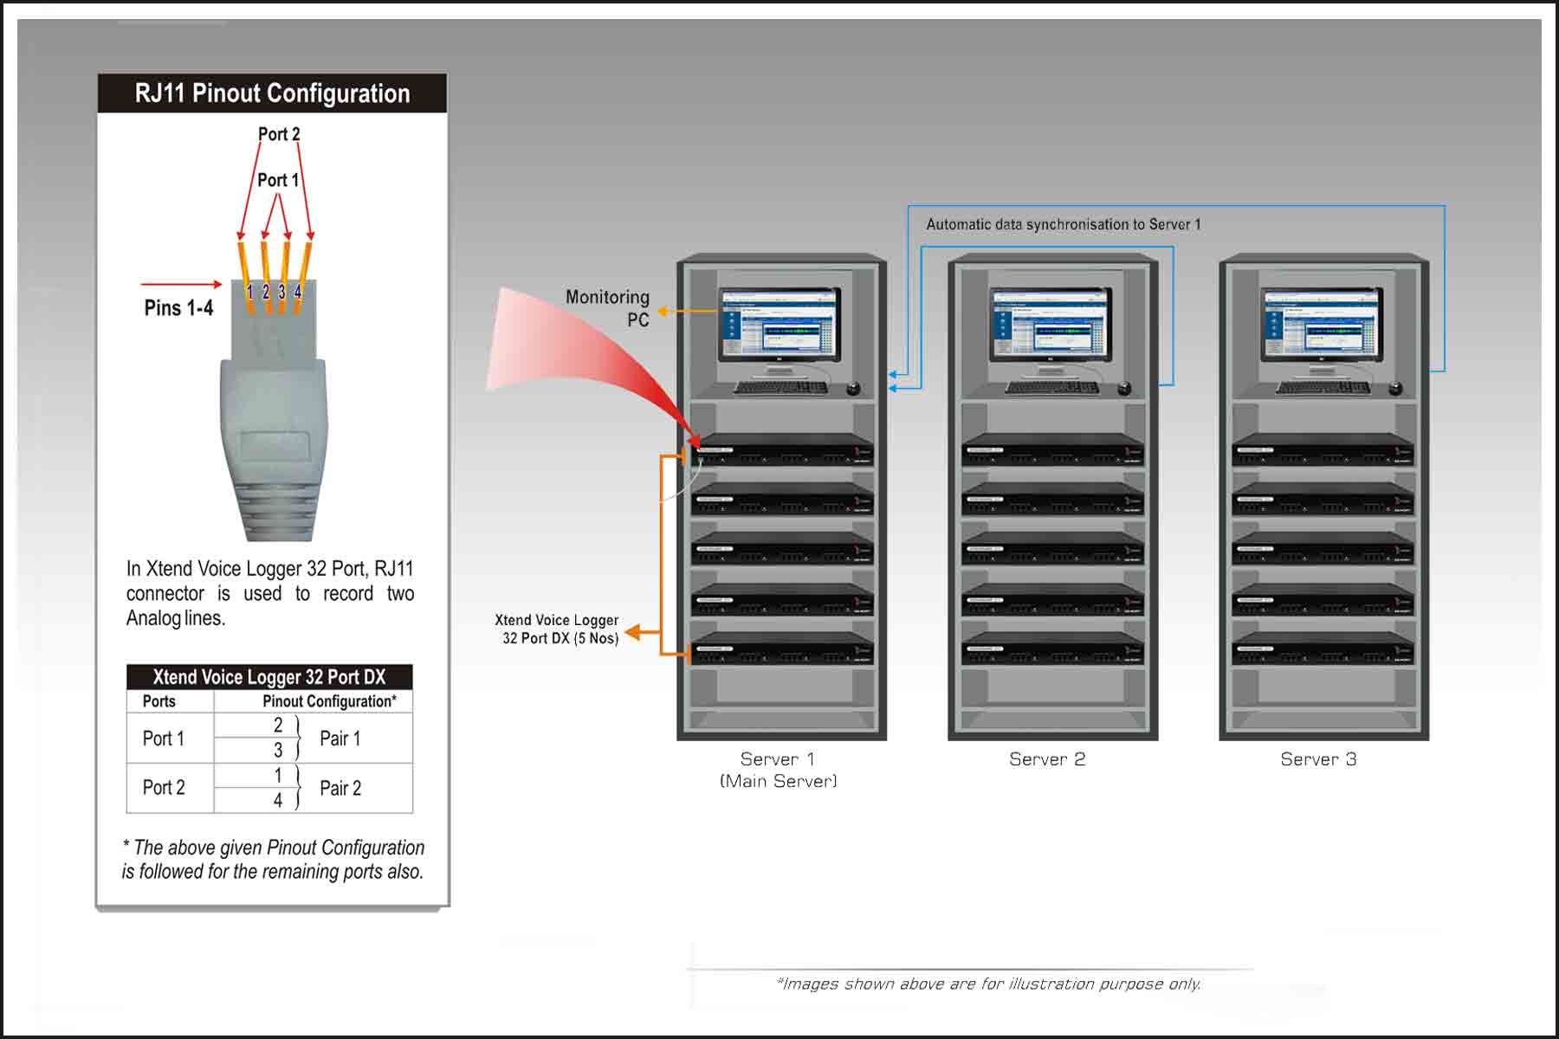
Task: Click the keyboard in Server 1 rack
Action: point(780,387)
